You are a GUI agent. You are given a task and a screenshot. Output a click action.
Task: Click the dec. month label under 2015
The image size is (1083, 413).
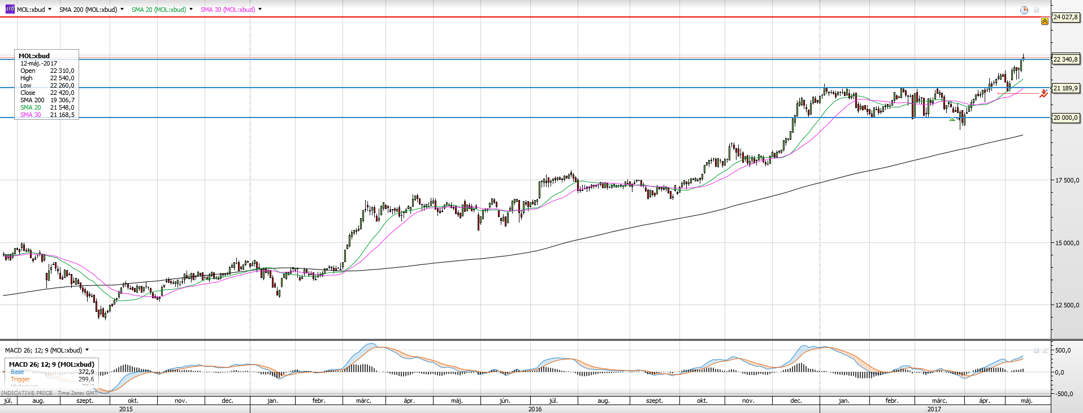pos(227,401)
